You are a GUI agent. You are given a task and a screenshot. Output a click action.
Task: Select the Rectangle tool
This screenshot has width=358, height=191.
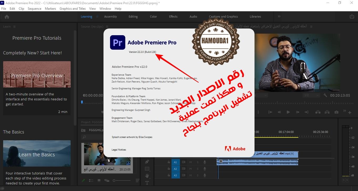(147, 169)
